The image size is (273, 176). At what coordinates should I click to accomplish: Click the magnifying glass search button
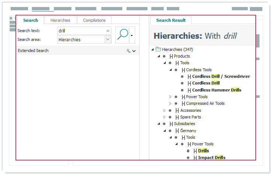click(x=123, y=34)
